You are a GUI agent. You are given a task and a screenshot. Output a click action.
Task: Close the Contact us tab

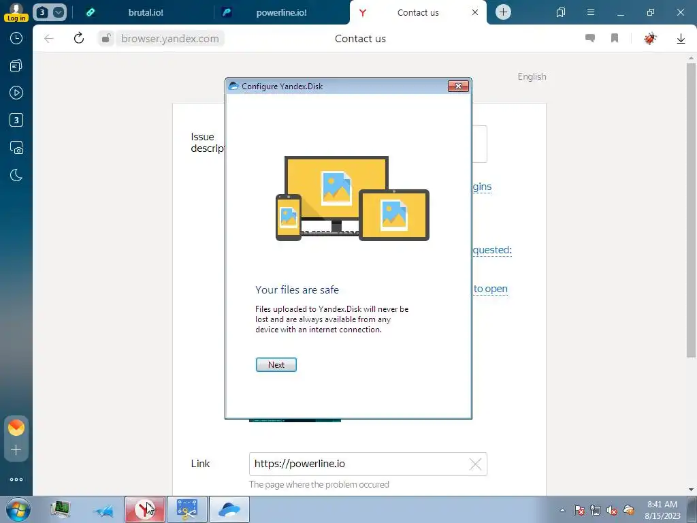(x=475, y=12)
